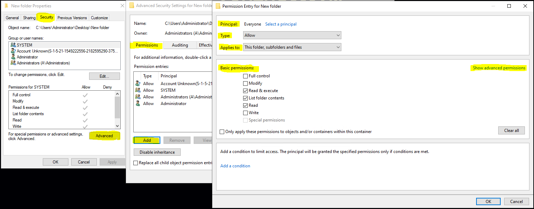Image resolution: width=534 pixels, height=209 pixels.
Task: Open the Type dropdown showing Allow
Action: 292,35
